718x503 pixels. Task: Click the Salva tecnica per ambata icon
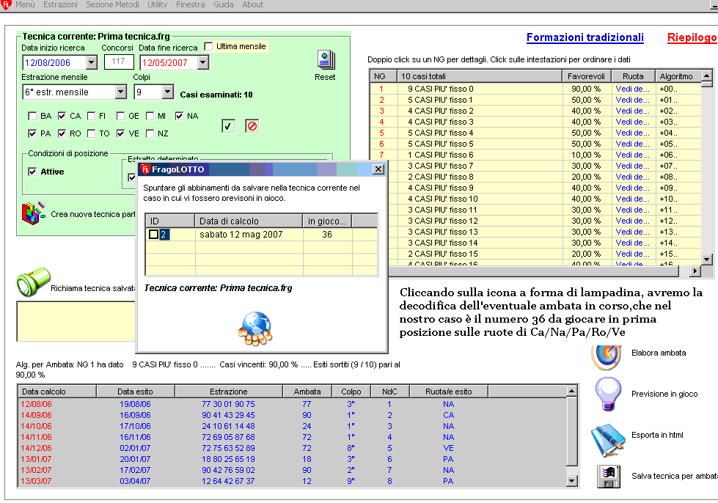tap(607, 476)
